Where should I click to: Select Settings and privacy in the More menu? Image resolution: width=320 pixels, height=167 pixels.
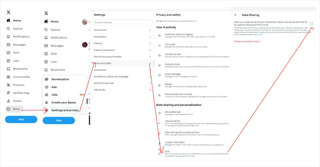65,110
